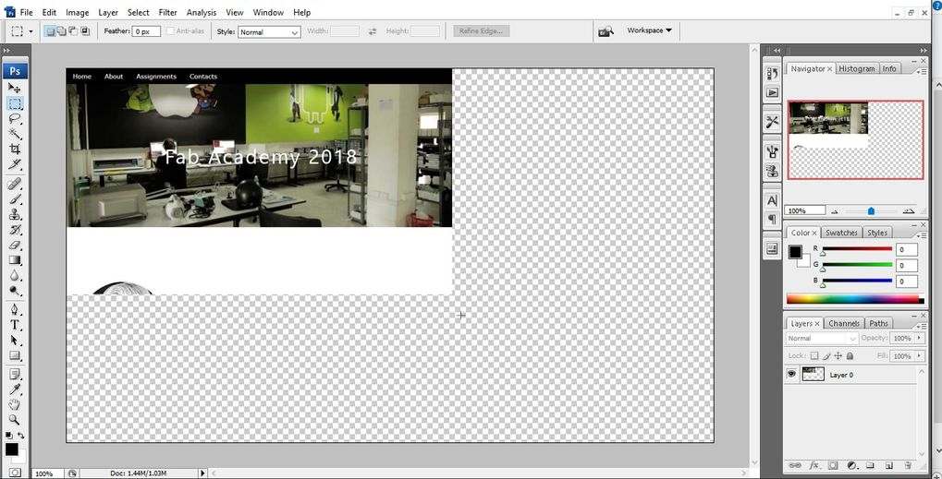Click Navigator zoom out button

coord(834,211)
